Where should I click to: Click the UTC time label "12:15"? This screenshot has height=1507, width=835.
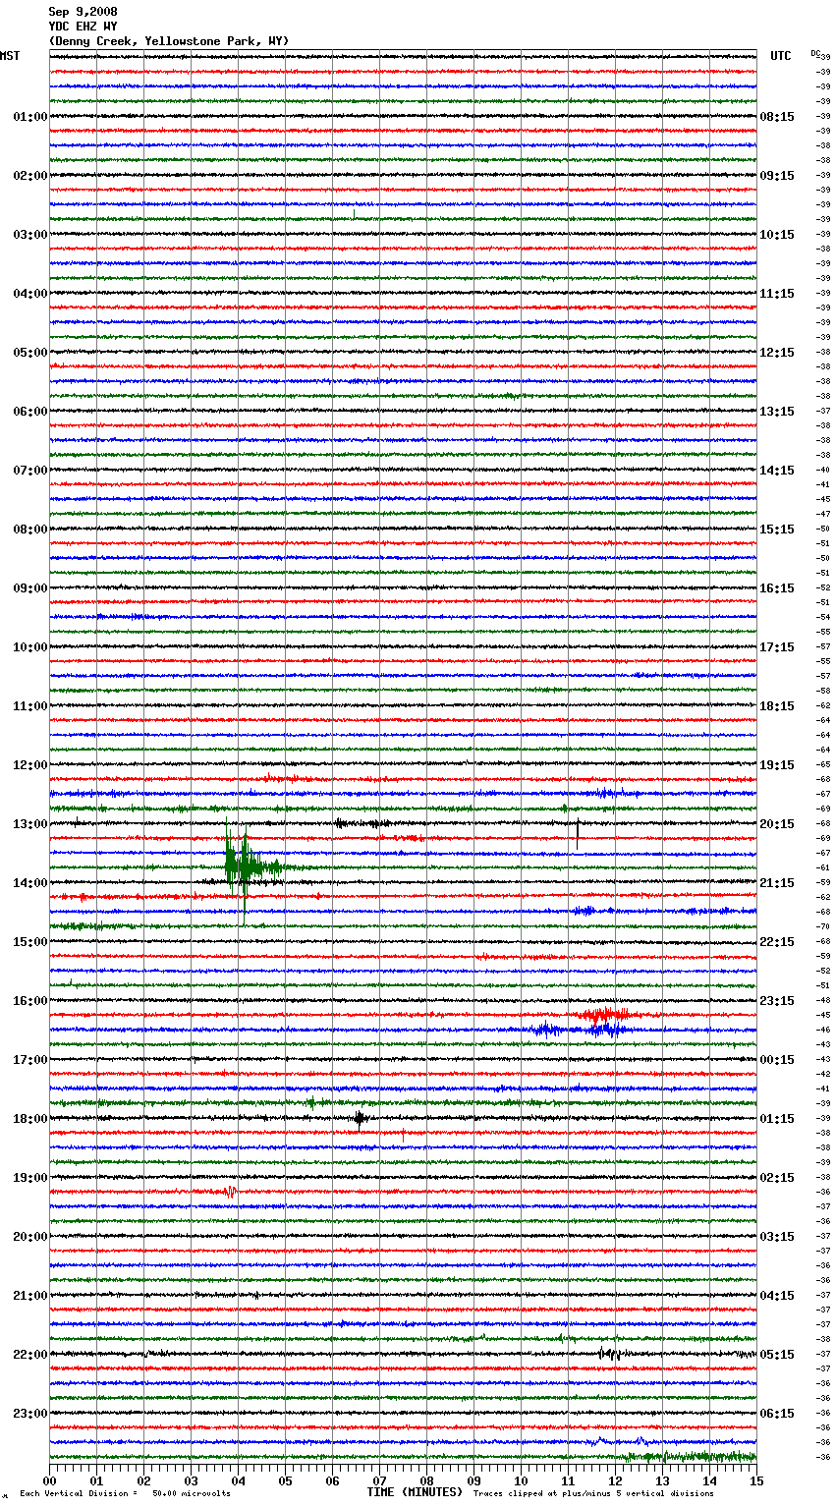[777, 353]
